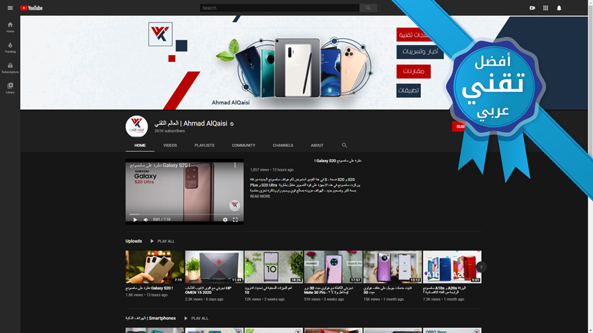This screenshot has width=593, height=333.
Task: Open Subscriptions in sidebar
Action: point(10,68)
